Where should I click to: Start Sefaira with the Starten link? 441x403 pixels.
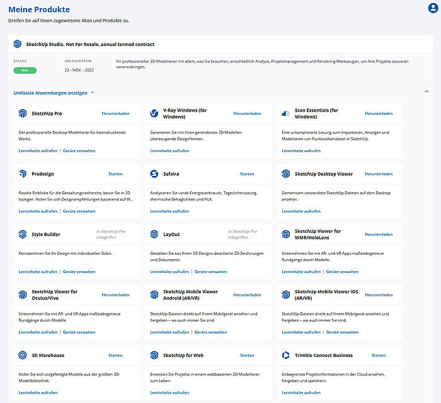pos(247,174)
